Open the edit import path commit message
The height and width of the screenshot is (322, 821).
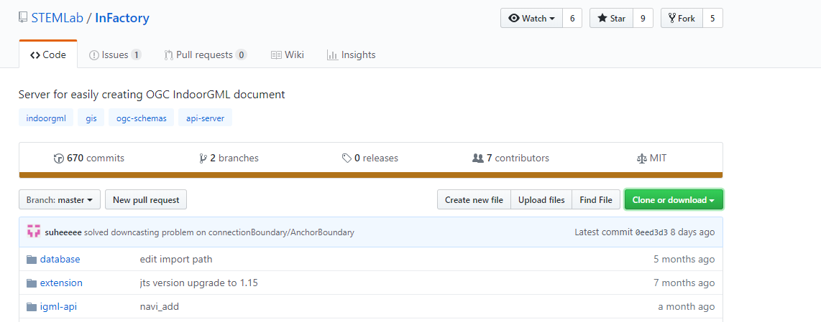176,260
